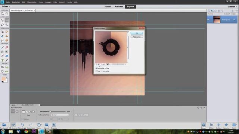Select the Text tool
This screenshot has width=239, height=134.
click(3, 60)
